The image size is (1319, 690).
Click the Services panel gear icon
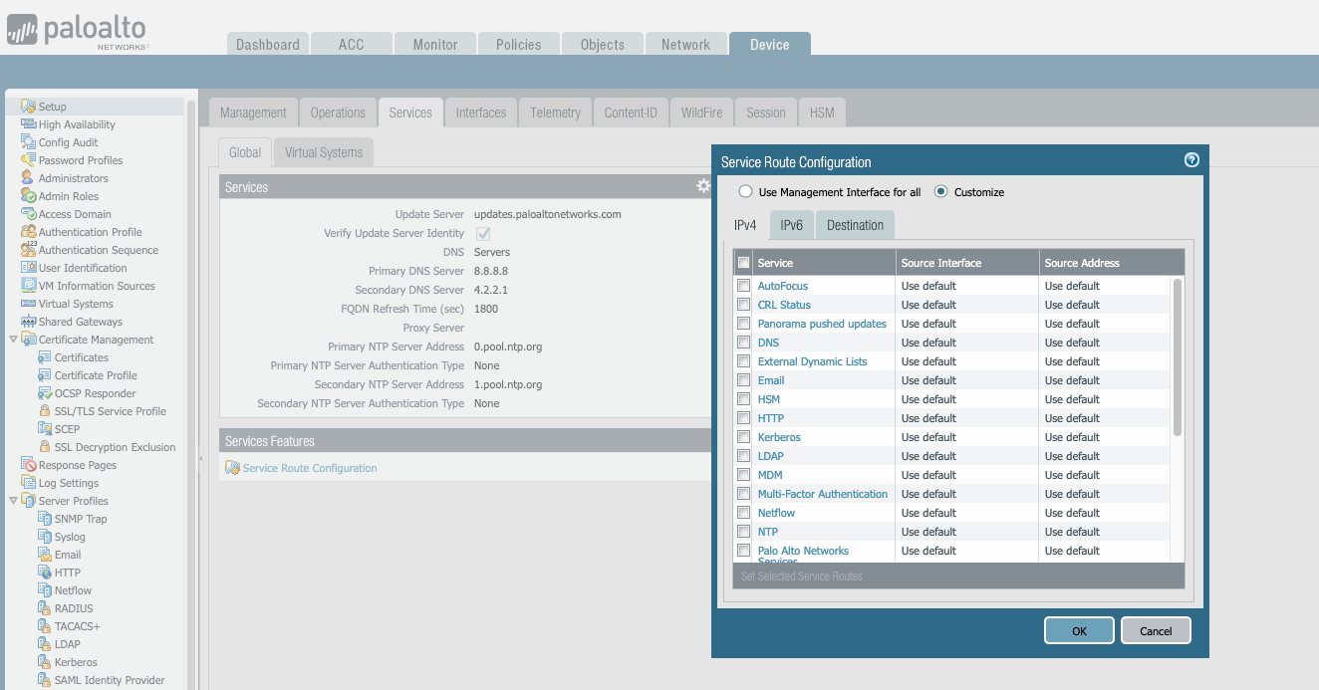[703, 186]
